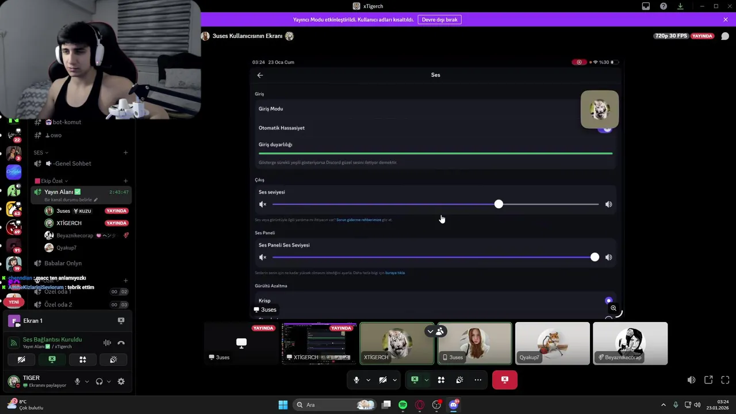Open soundboard in call control bar
This screenshot has width=736, height=414.
pos(459,379)
